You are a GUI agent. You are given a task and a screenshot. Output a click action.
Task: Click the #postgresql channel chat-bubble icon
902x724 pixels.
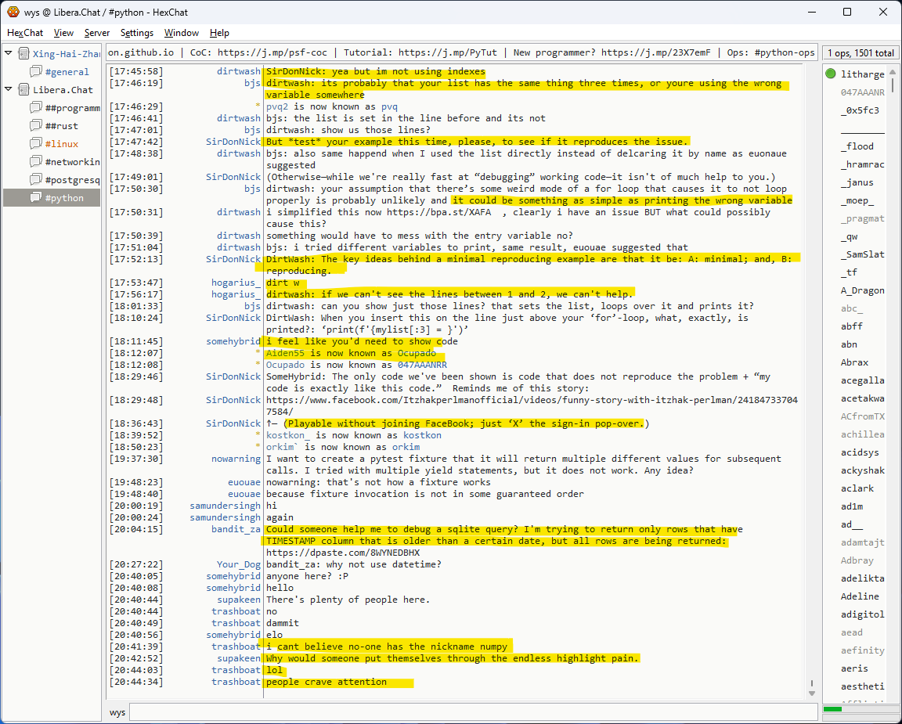[36, 180]
